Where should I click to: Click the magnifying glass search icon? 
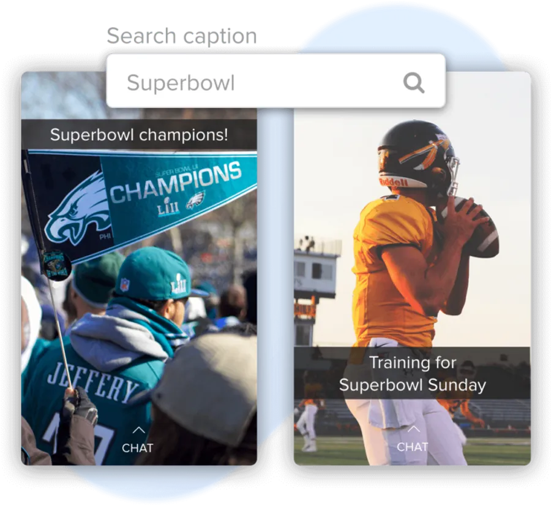click(414, 83)
